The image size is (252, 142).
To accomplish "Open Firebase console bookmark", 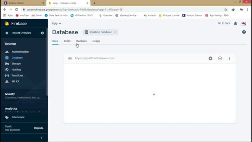I will 169,15.
